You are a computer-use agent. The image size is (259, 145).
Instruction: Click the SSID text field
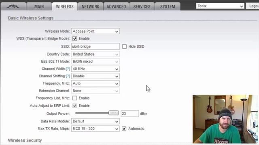(96, 46)
